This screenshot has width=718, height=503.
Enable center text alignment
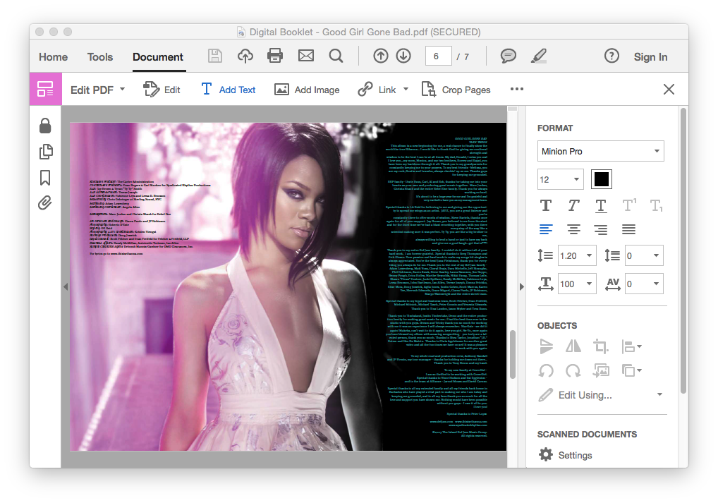(x=573, y=229)
